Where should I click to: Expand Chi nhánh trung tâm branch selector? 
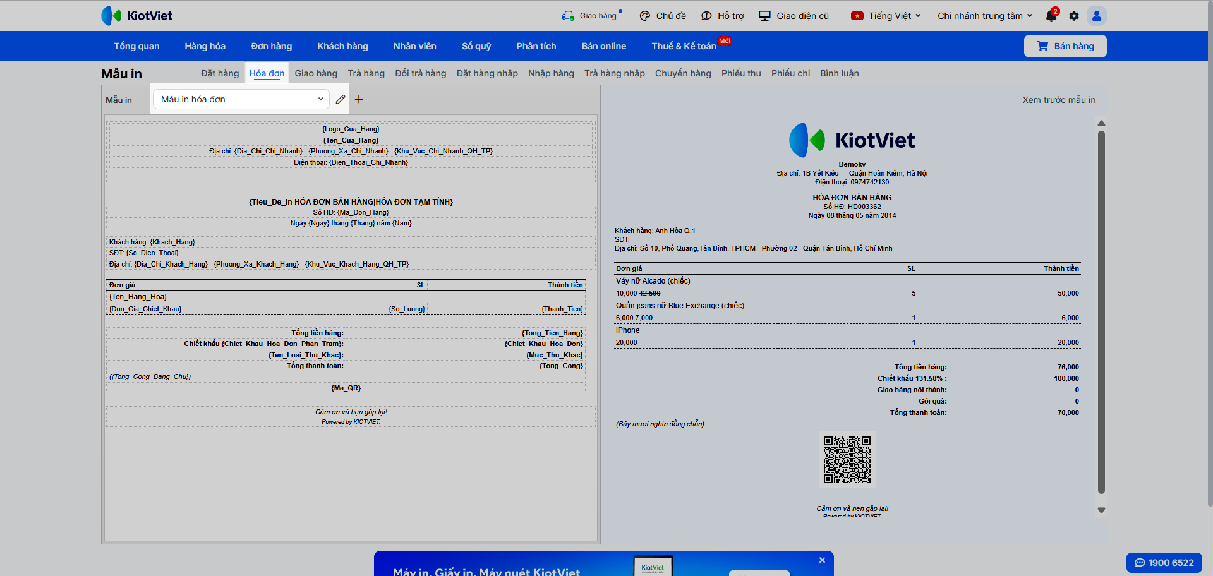[984, 16]
